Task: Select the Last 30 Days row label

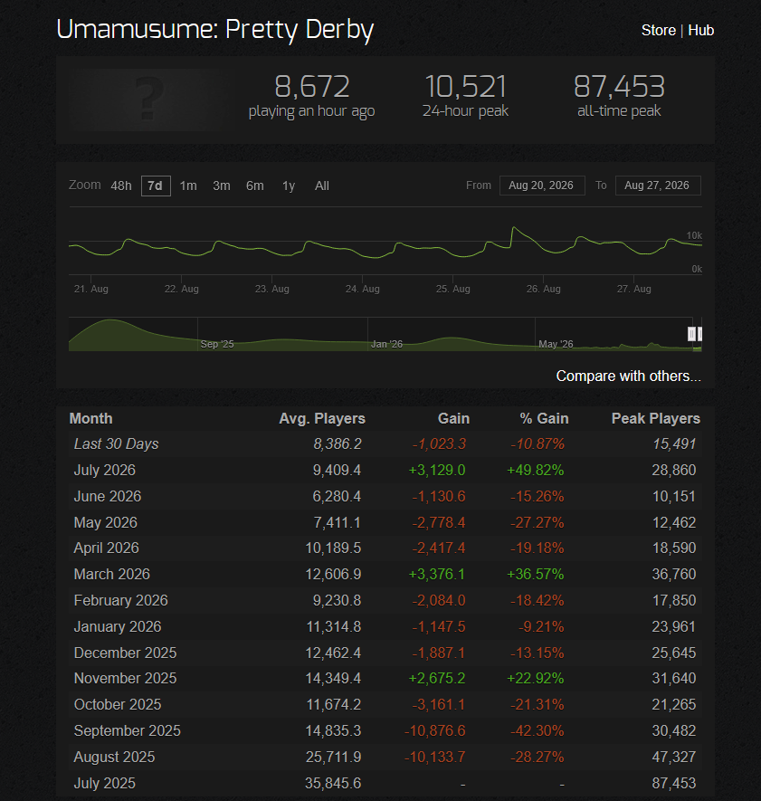Action: click(x=117, y=443)
